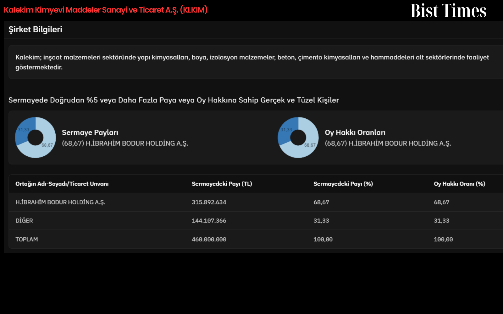Click the Şirket Bilgileri section header
The height and width of the screenshot is (314, 503).
click(35, 30)
